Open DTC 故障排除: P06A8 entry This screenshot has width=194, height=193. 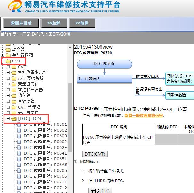point(45,165)
